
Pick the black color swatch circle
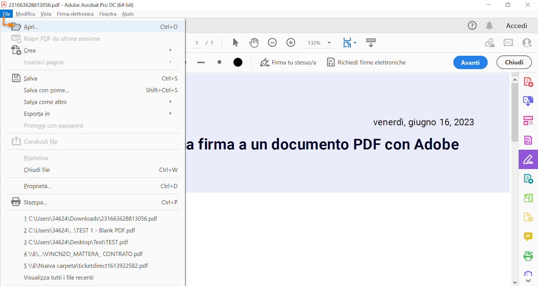(x=238, y=62)
